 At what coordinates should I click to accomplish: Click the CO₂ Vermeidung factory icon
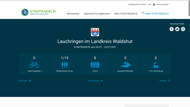click(x=156, y=65)
